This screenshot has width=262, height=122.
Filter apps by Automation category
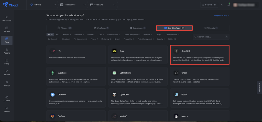[79, 35]
